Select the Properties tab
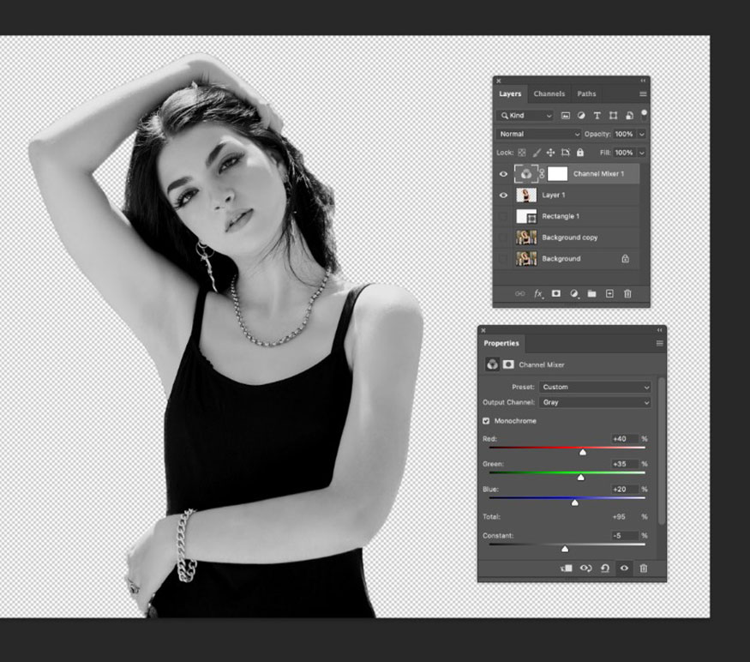 (x=501, y=343)
